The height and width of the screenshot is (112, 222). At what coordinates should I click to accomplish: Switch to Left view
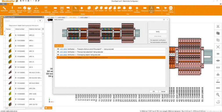tap(106, 9)
